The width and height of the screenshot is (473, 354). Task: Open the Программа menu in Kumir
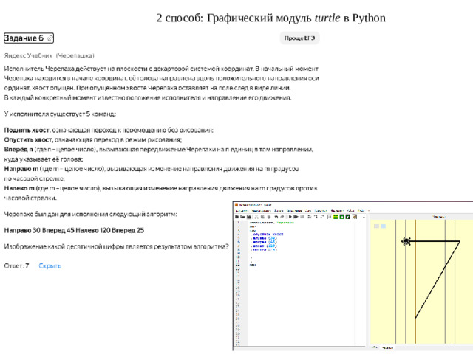[242, 211]
